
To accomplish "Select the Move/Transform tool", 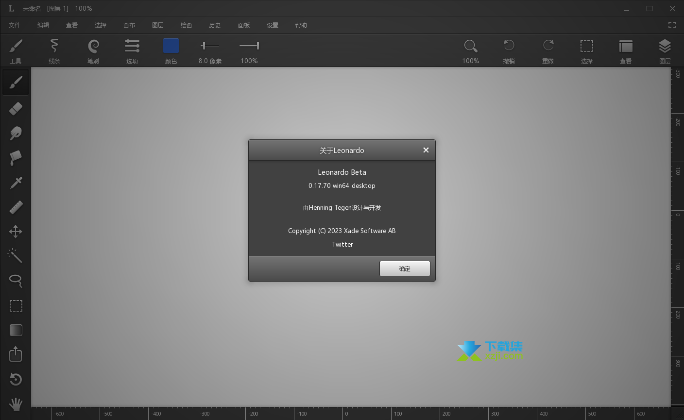I will 16,232.
